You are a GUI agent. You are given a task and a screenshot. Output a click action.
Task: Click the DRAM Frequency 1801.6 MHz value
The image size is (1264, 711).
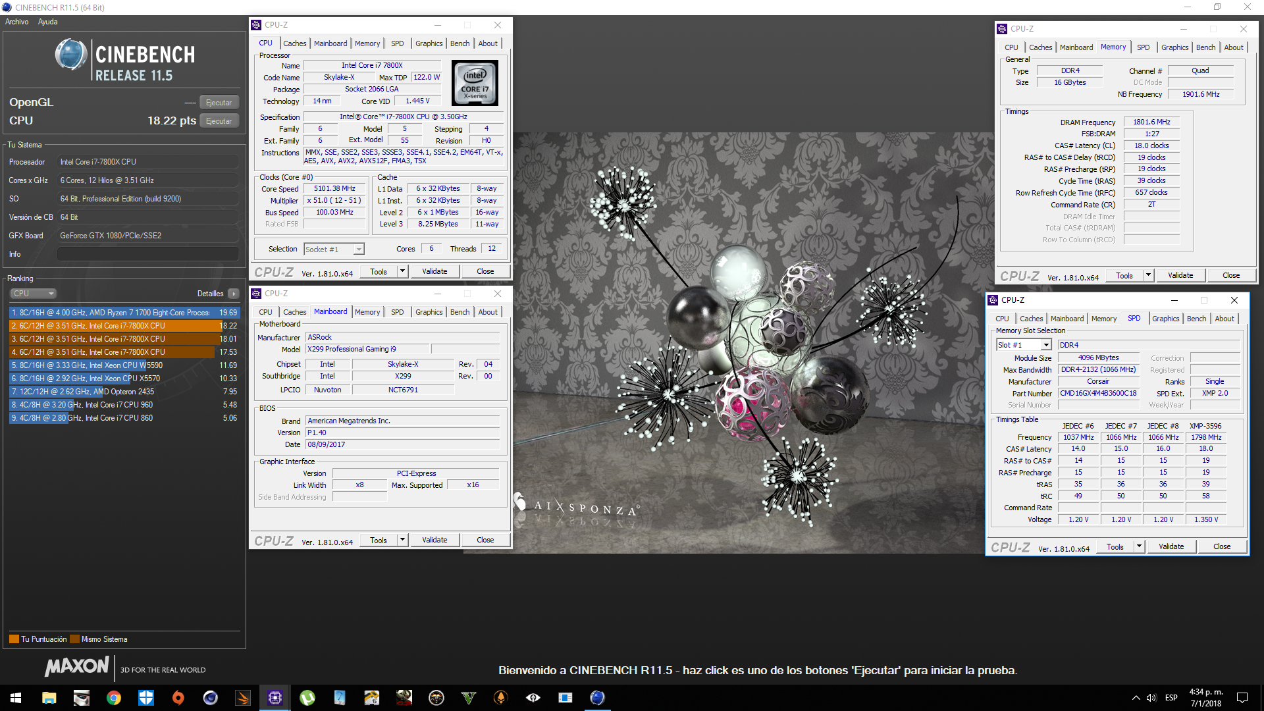pyautogui.click(x=1151, y=122)
